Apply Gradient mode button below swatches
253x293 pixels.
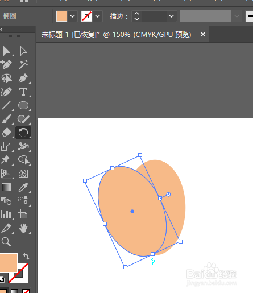(15, 291)
